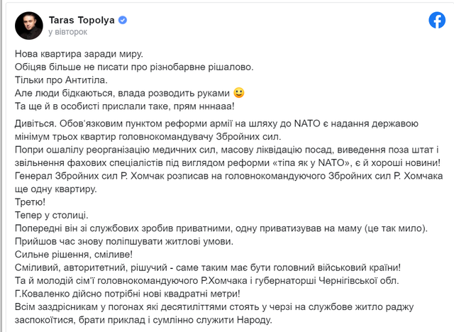The width and height of the screenshot is (454, 332).
Task: Click the line 'Тільки про Антитіла.'
Action: click(x=61, y=80)
